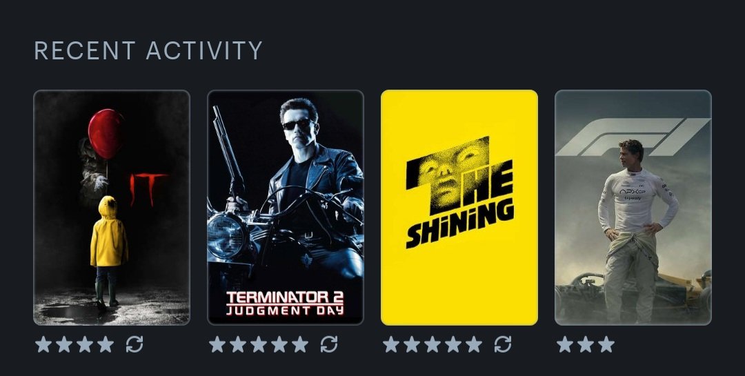Click fifth star under The Shining
The height and width of the screenshot is (376, 745).
coord(474,344)
